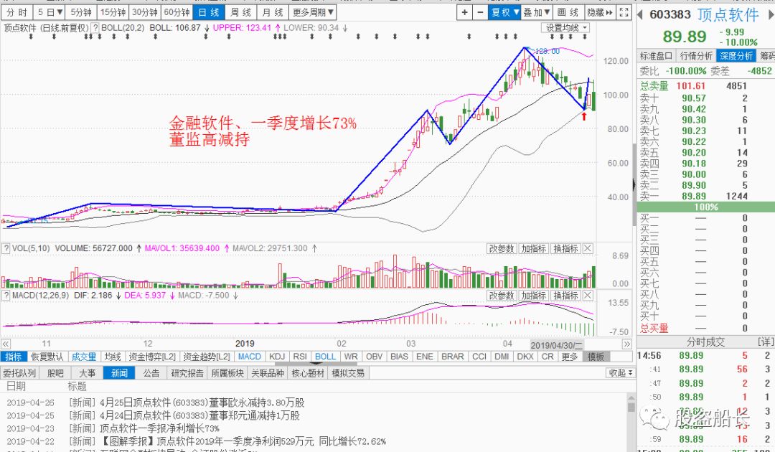Open the 研究报告 tab

coord(187,373)
